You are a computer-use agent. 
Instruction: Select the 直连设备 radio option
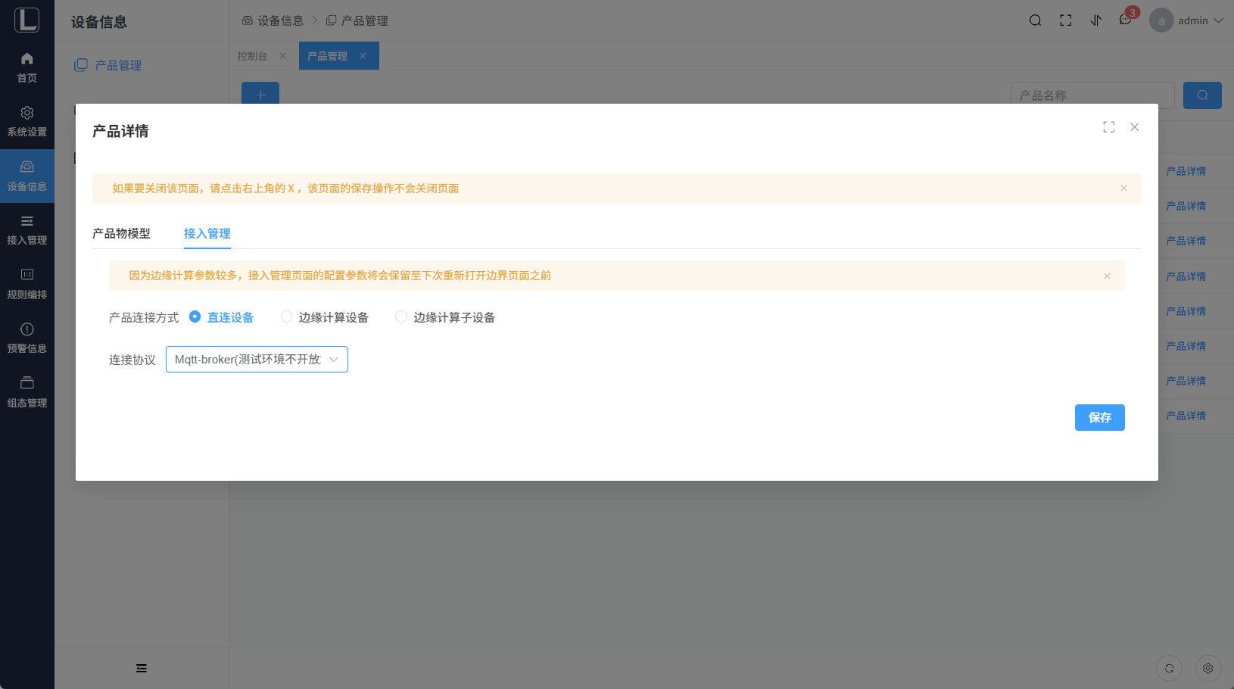(x=195, y=317)
